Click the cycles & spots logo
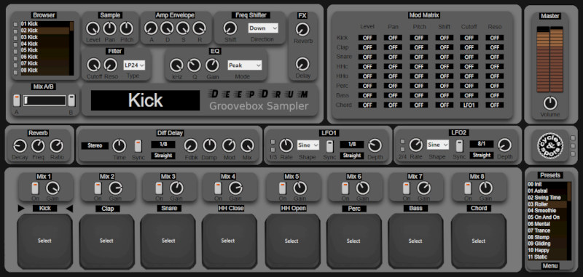The height and width of the screenshot is (277, 583). coord(550,145)
